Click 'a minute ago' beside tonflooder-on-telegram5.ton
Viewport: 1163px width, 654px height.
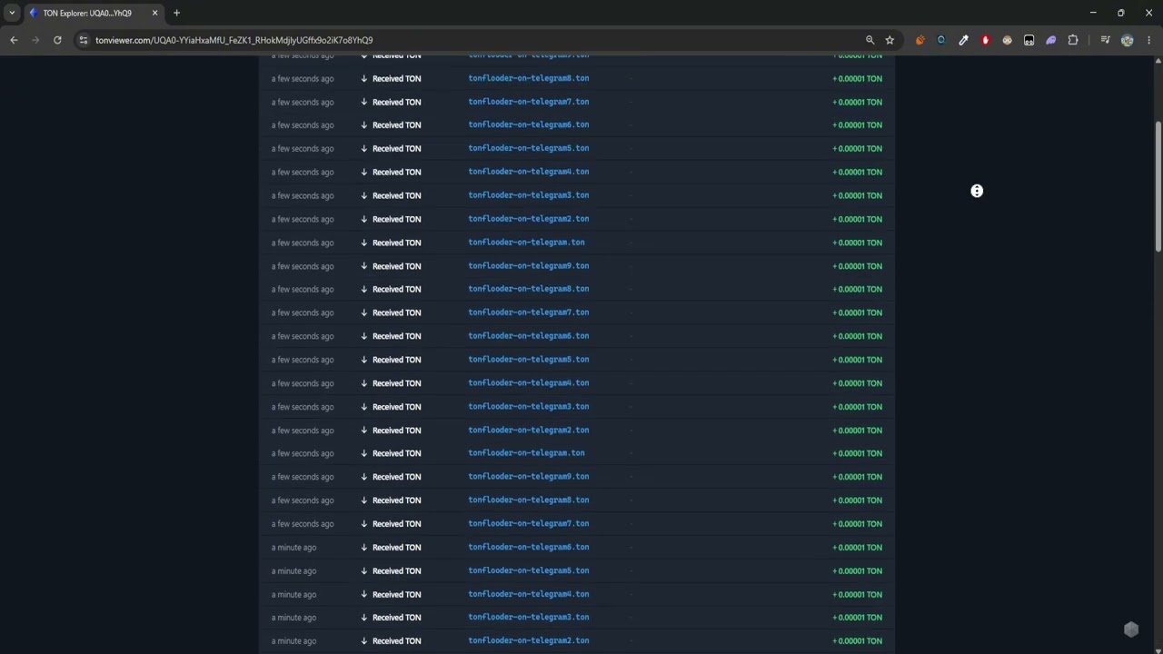[x=293, y=570]
